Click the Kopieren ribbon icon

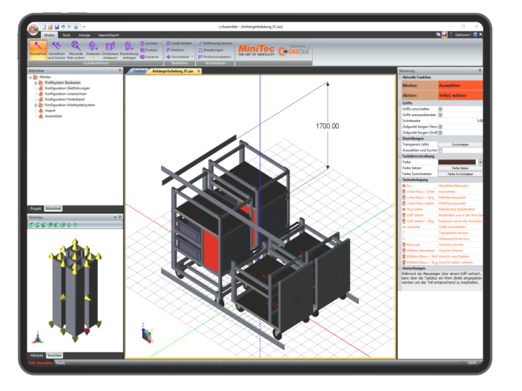click(150, 57)
